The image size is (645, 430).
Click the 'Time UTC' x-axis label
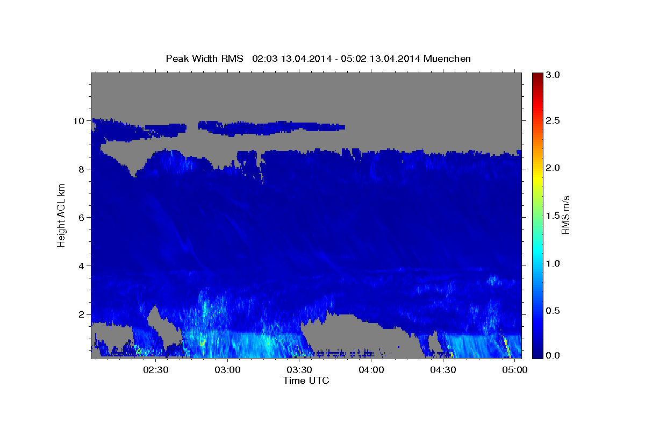[306, 381]
